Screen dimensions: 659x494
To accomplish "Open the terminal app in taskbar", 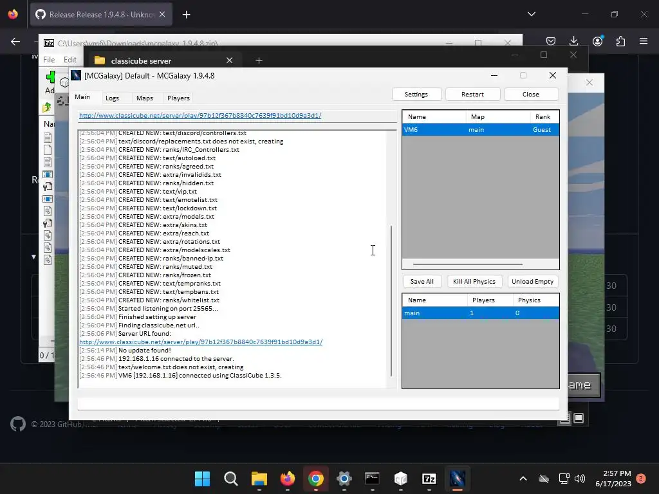I will tap(373, 479).
